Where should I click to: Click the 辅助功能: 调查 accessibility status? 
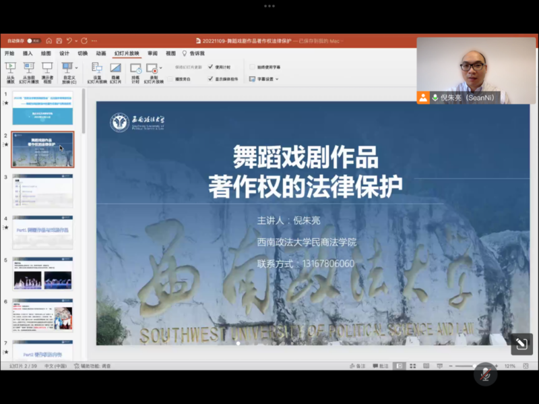(x=92, y=366)
